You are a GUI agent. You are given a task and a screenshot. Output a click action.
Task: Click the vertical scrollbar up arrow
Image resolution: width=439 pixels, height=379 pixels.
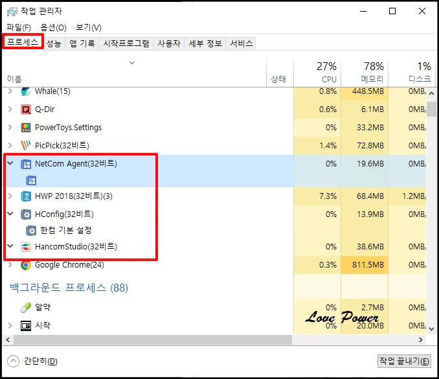(431, 93)
